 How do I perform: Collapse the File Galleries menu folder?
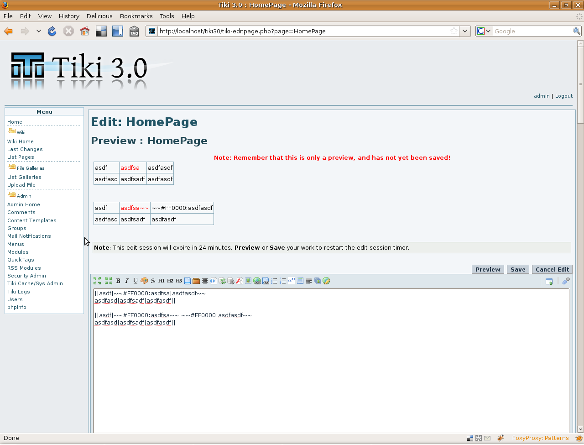point(12,167)
